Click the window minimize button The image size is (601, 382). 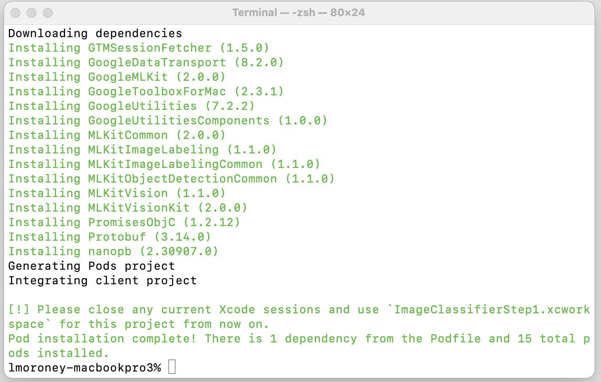[x=32, y=13]
